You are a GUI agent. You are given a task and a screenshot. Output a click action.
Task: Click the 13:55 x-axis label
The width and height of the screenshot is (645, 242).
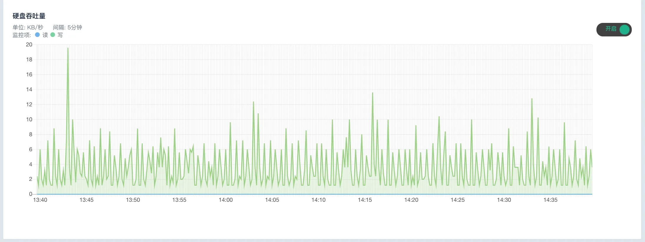(x=179, y=200)
